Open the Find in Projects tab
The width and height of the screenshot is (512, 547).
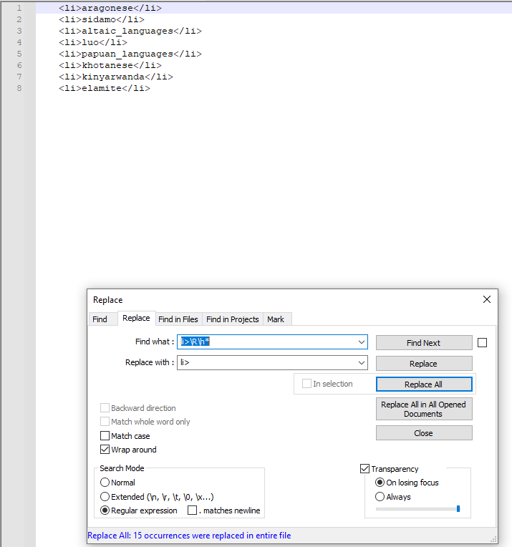(233, 319)
